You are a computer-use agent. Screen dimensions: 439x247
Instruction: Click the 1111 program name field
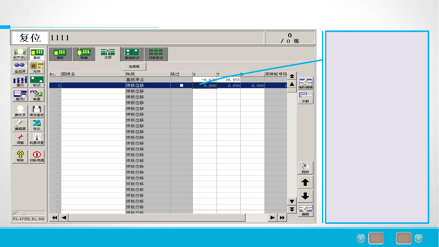pyautogui.click(x=156, y=38)
